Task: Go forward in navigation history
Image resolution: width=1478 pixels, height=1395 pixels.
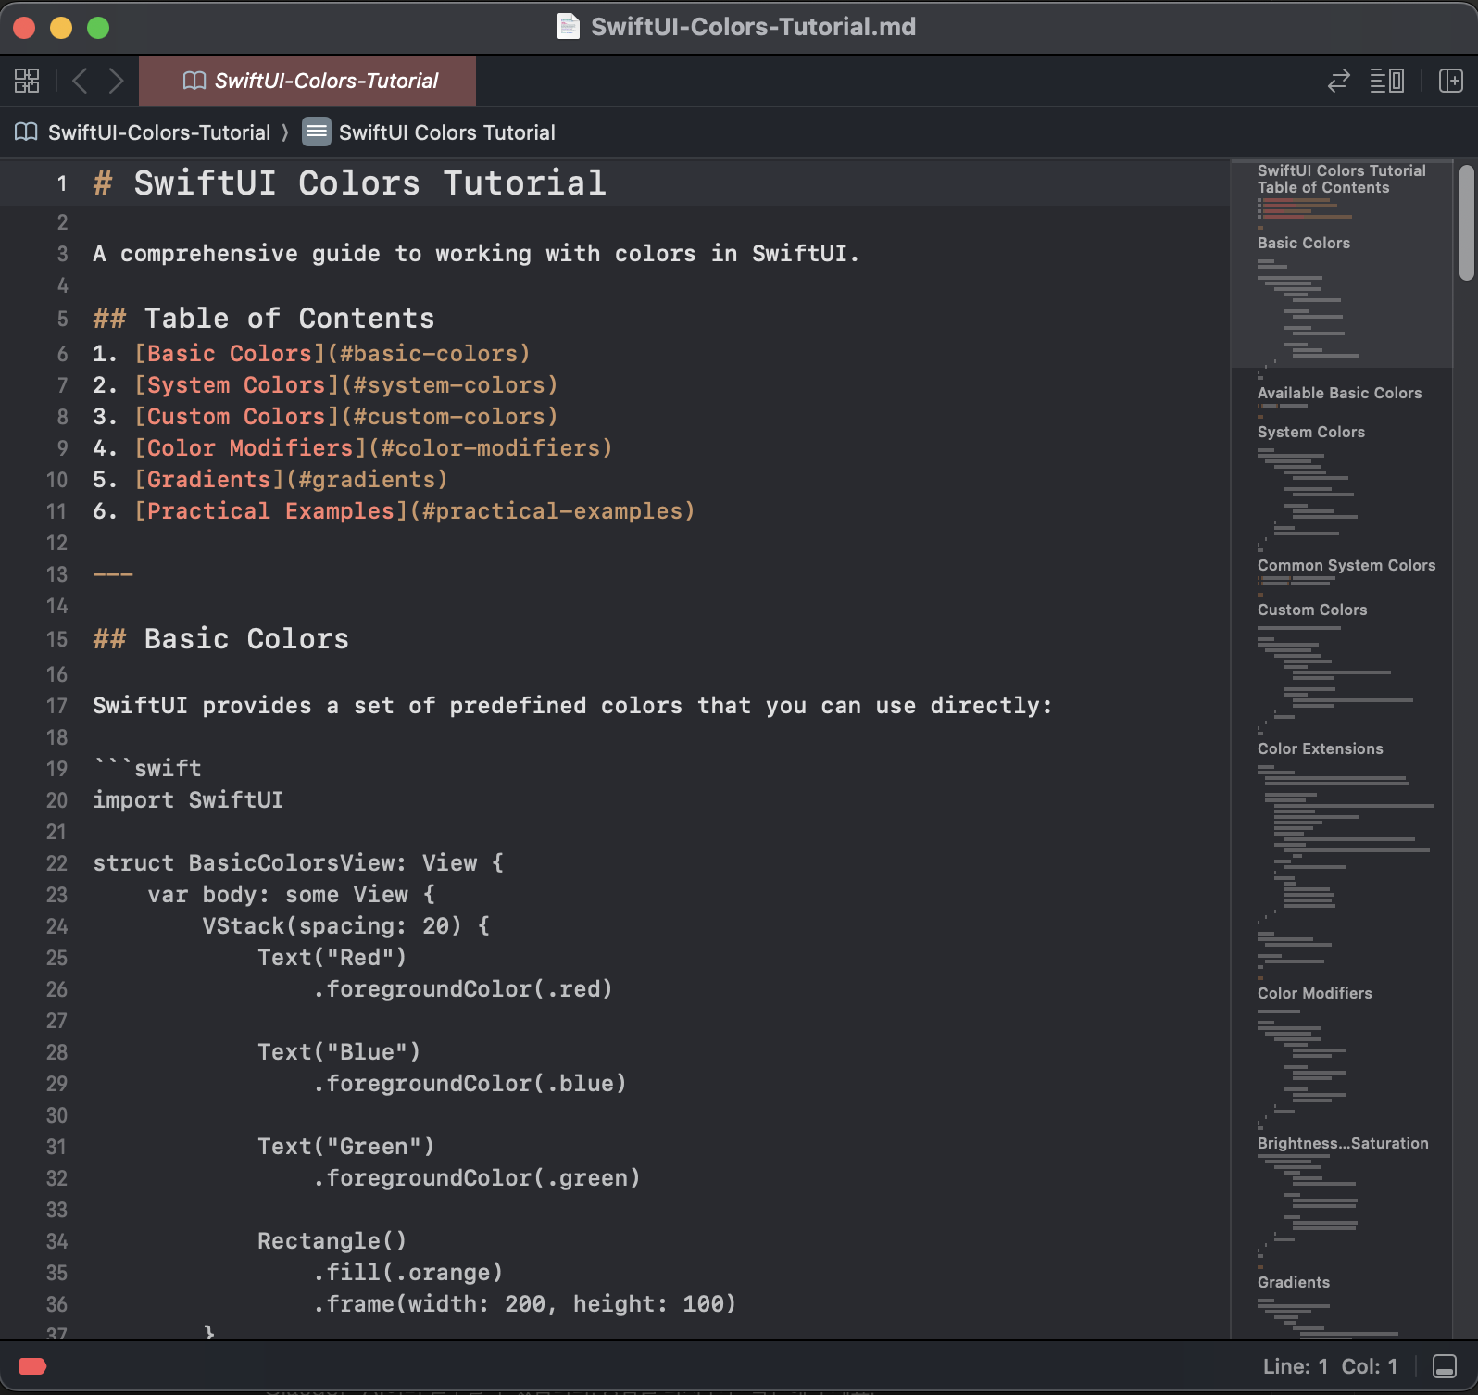Action: (116, 81)
